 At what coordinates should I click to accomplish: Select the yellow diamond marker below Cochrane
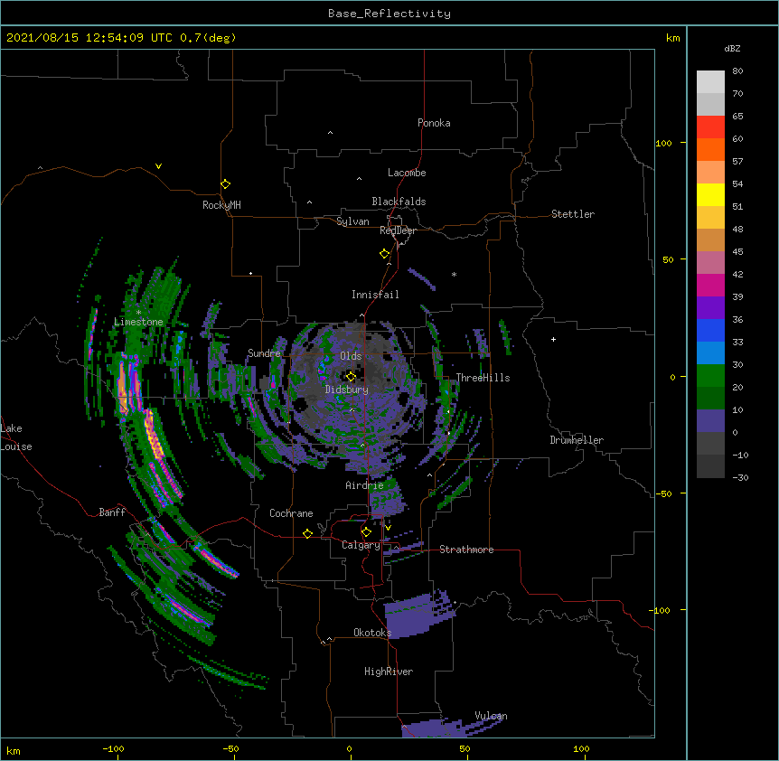click(x=307, y=533)
